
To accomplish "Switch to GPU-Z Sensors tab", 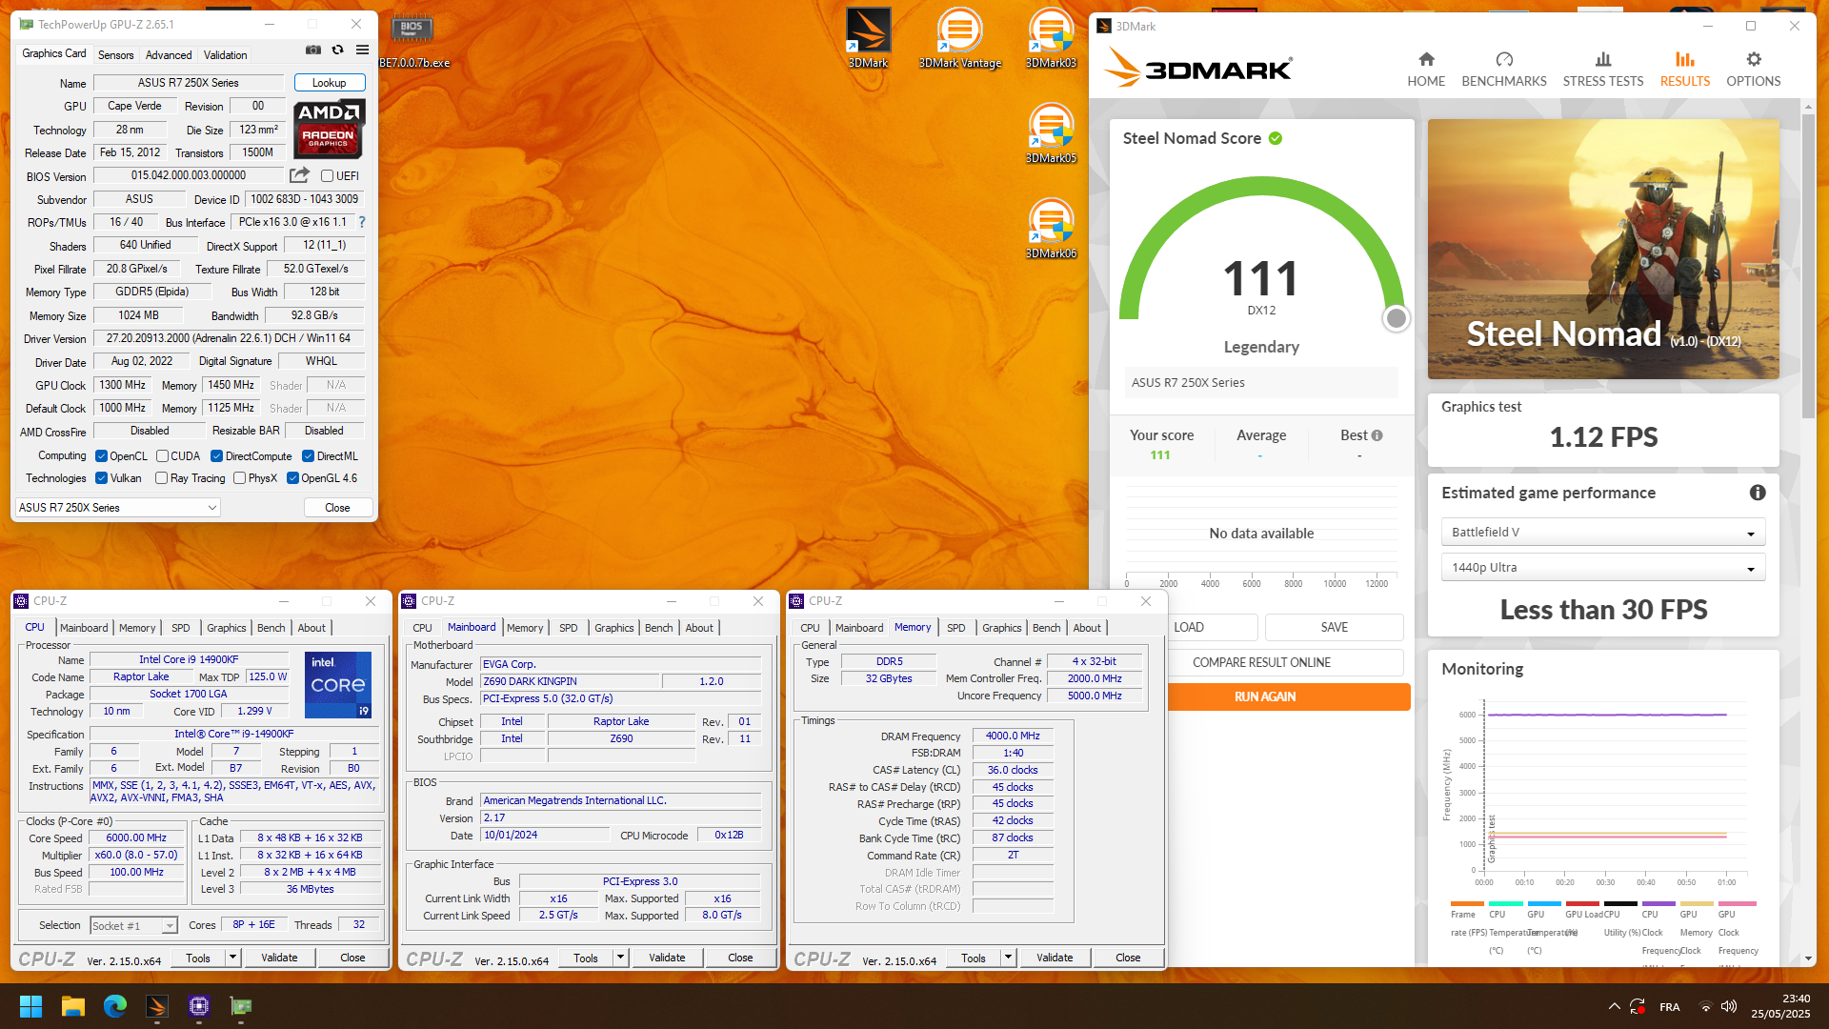I will pos(115,55).
